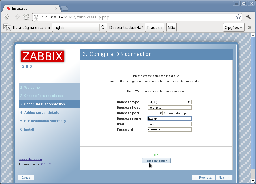
Task: Focus the Database name field
Action: coord(169,118)
